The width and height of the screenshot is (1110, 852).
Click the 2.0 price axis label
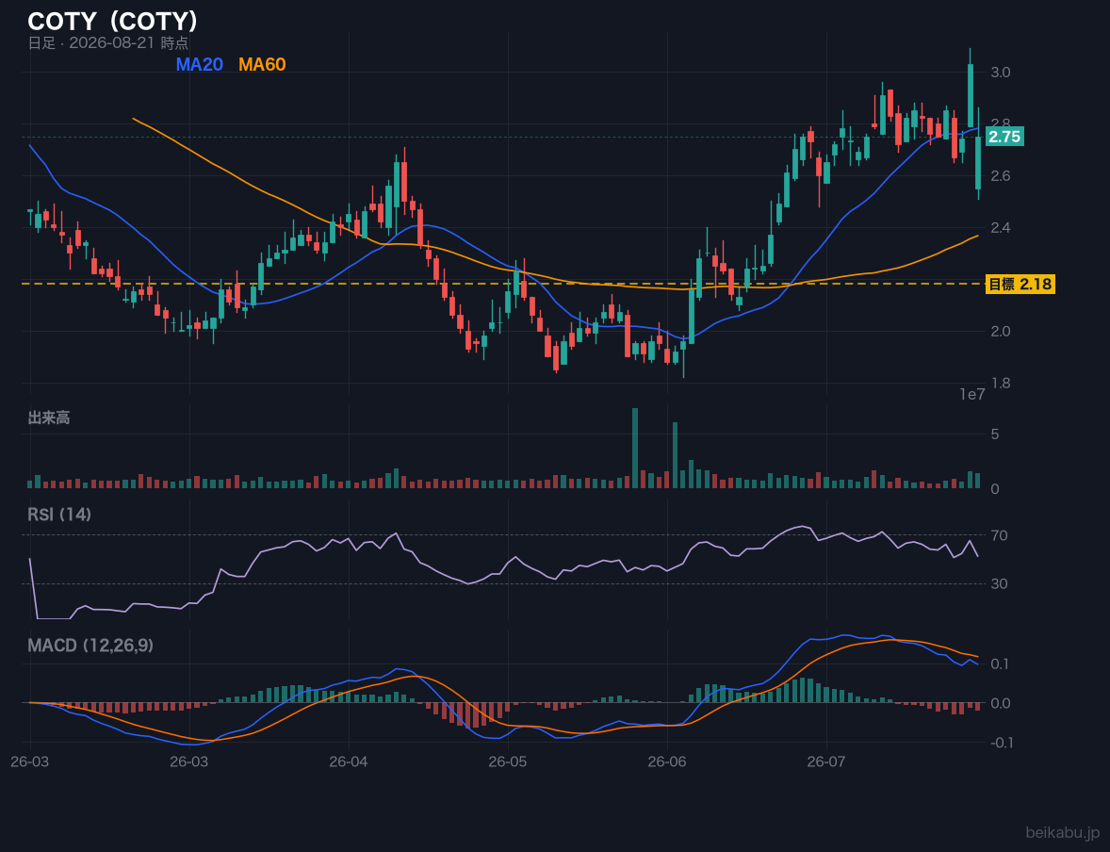pyautogui.click(x=1001, y=331)
